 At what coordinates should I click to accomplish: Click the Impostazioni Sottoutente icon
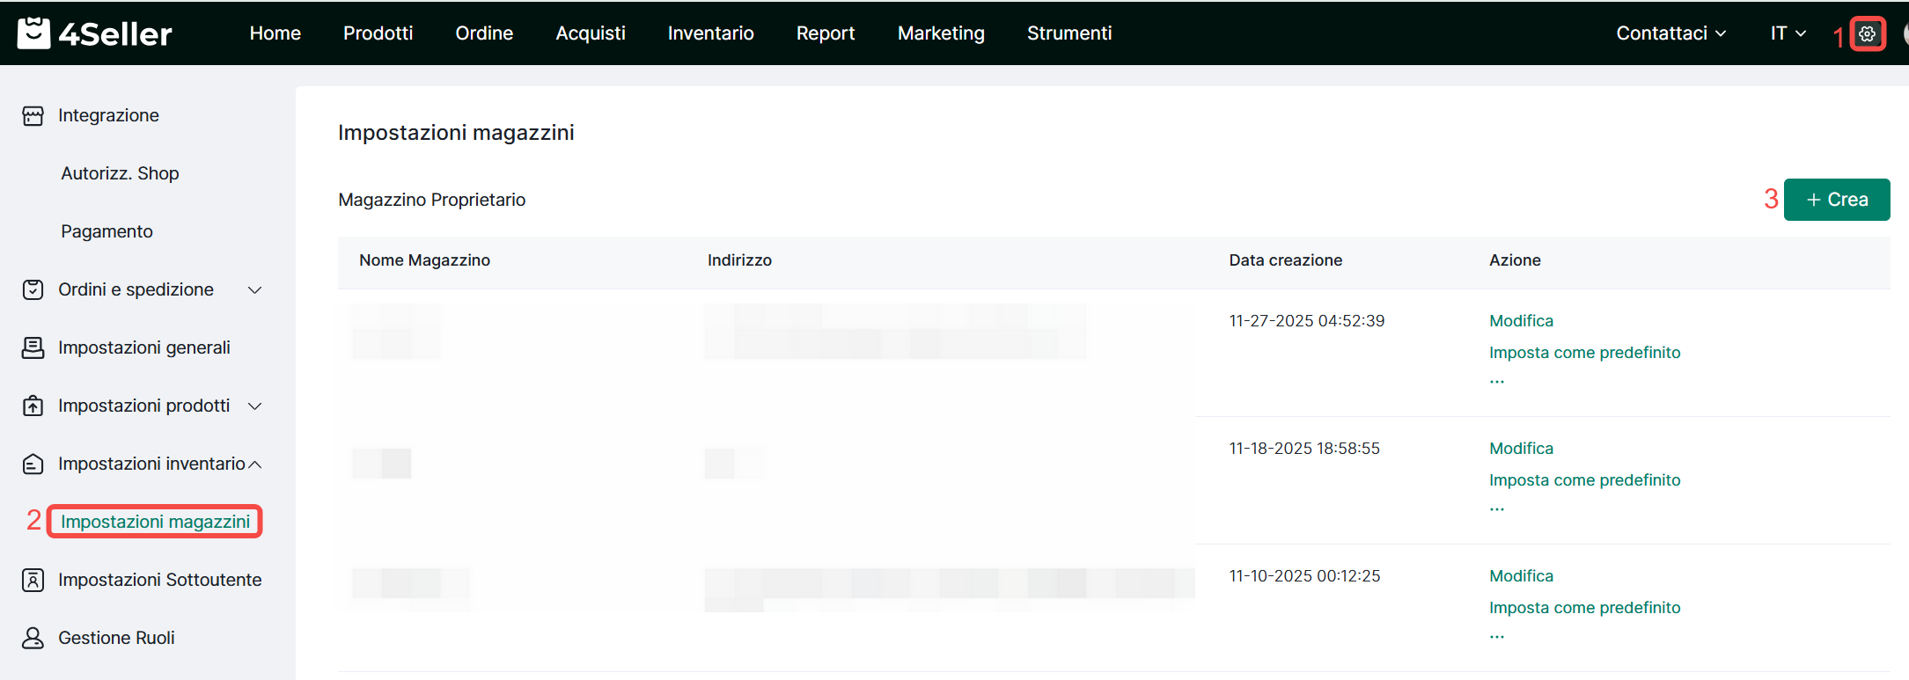click(x=33, y=581)
